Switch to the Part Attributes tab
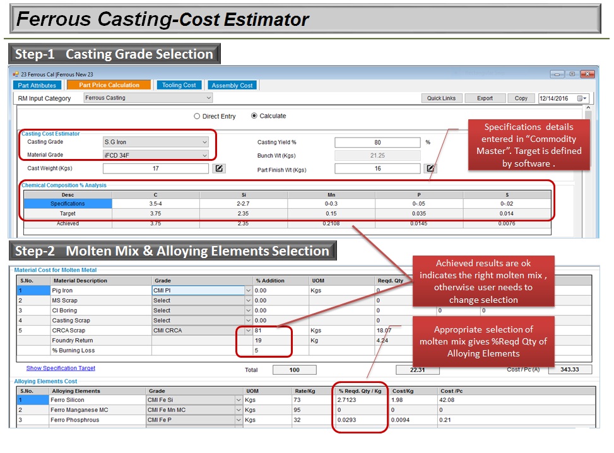The height and width of the screenshot is (453, 614). [37, 85]
